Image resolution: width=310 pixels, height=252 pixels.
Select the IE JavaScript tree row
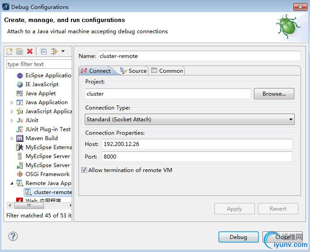pyautogui.click(x=38, y=84)
